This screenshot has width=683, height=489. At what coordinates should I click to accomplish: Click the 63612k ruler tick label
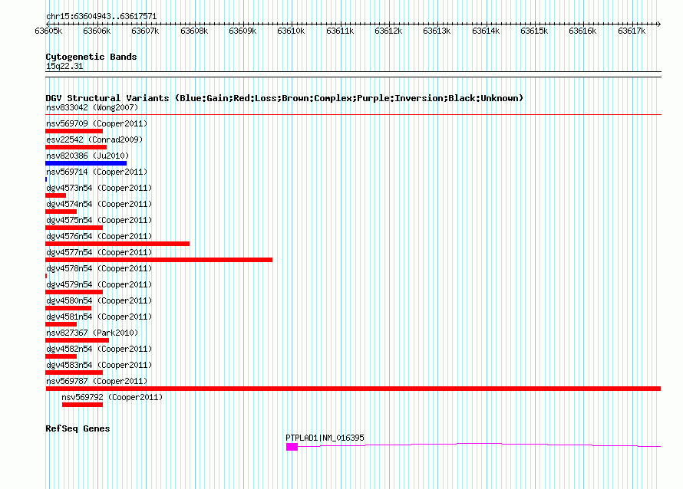pos(388,31)
